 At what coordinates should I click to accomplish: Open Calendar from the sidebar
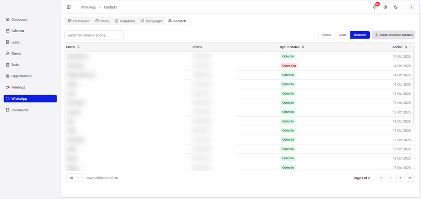pyautogui.click(x=30, y=31)
